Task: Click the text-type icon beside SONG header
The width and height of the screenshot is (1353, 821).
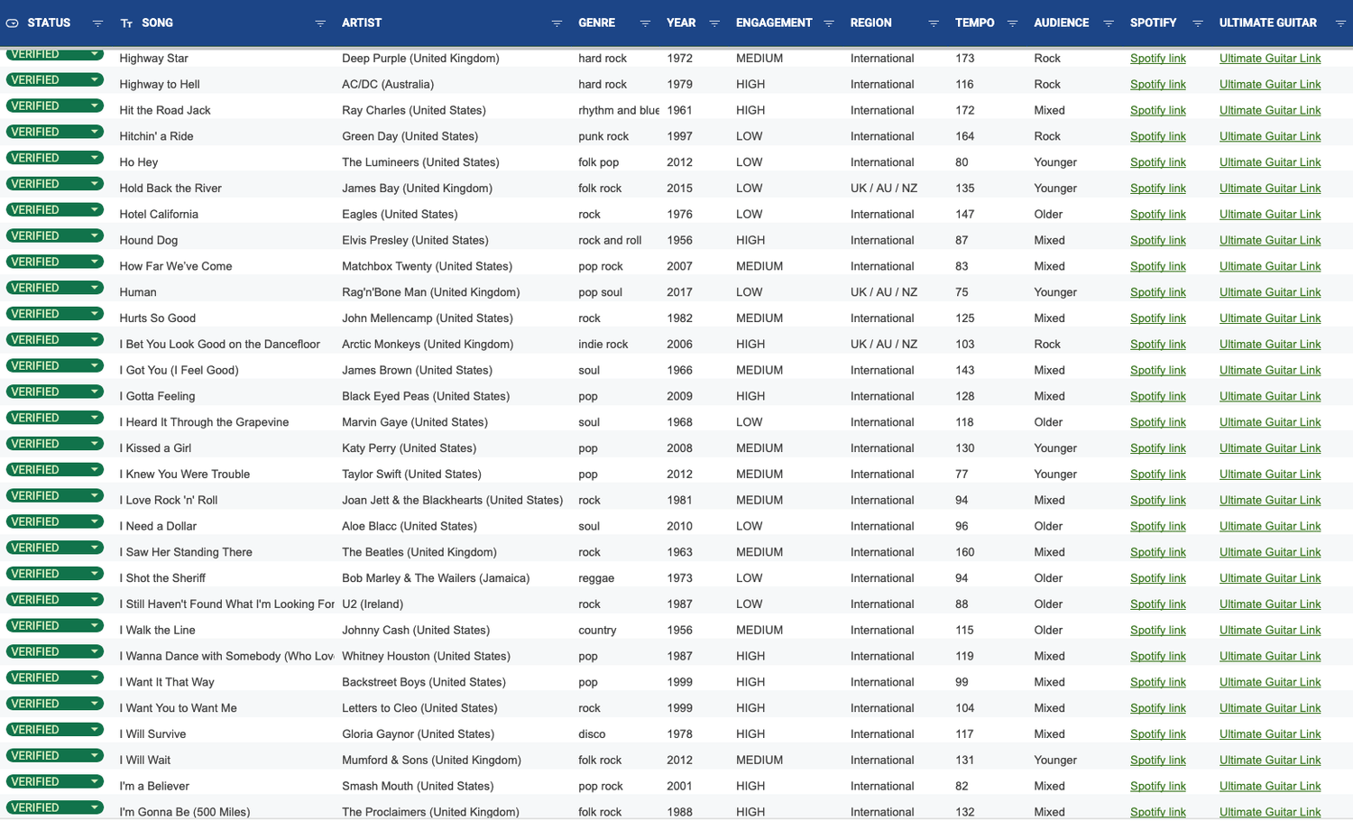Action: [126, 23]
